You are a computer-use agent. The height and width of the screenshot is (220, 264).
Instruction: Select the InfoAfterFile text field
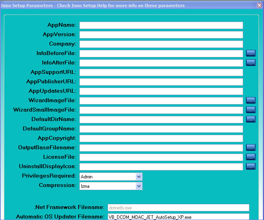161,63
